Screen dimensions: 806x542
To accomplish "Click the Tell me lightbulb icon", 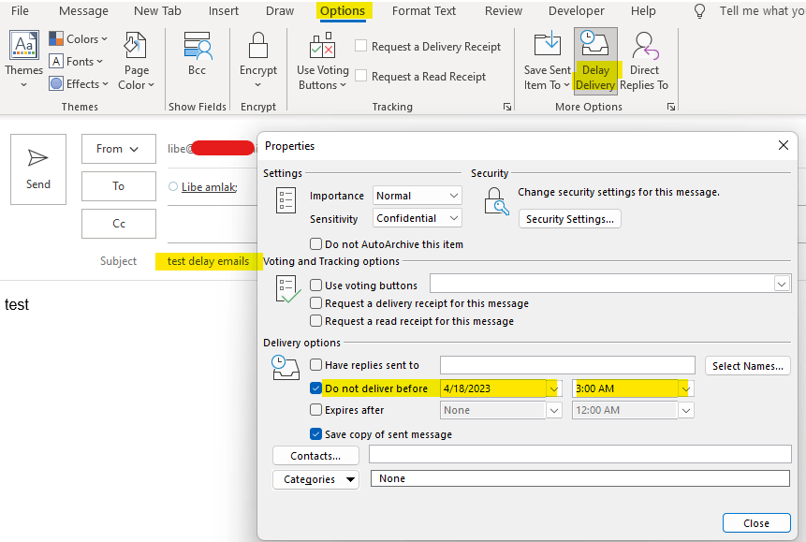I will click(x=699, y=11).
